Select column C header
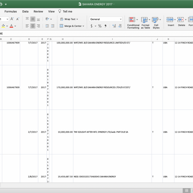This screenshot has height=193, width=193. pyautogui.click(x=11, y=39)
